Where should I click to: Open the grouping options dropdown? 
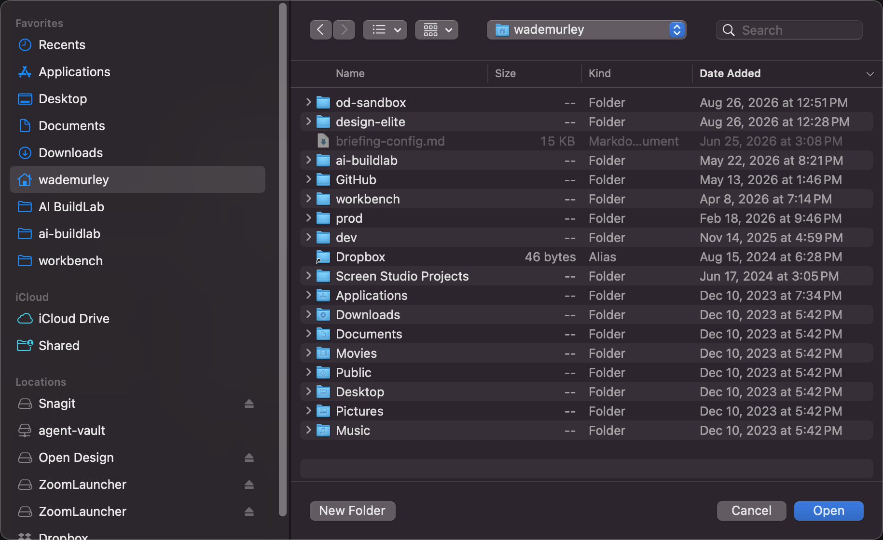point(437,30)
